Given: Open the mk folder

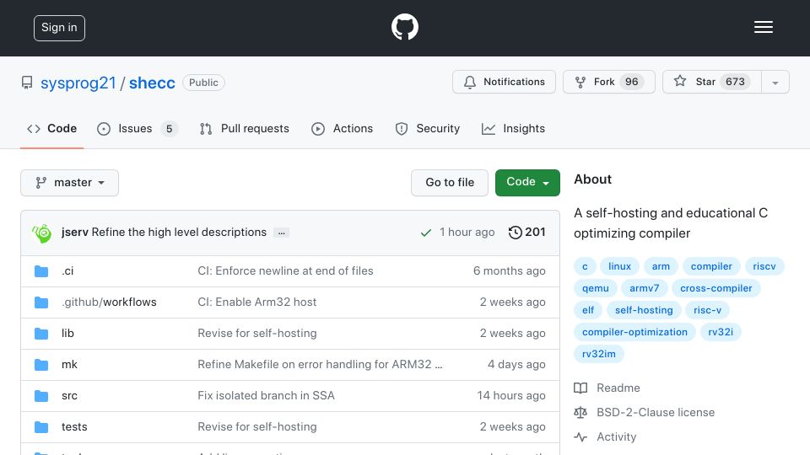Looking at the screenshot, I should pyautogui.click(x=69, y=365).
